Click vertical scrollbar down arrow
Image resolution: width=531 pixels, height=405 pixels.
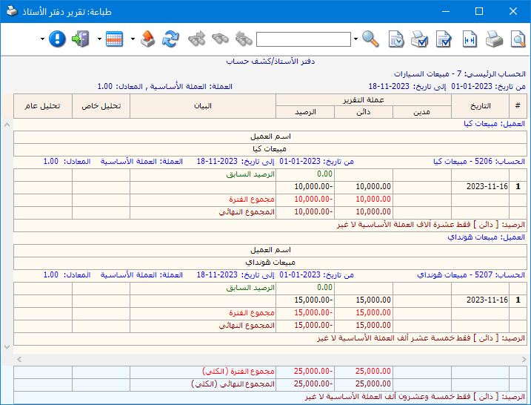click(x=7, y=347)
